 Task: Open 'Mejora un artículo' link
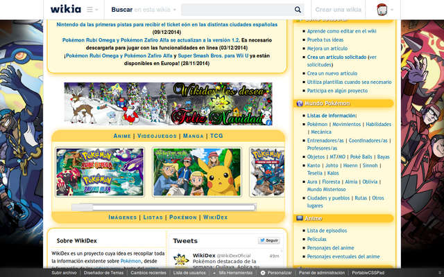[327, 48]
